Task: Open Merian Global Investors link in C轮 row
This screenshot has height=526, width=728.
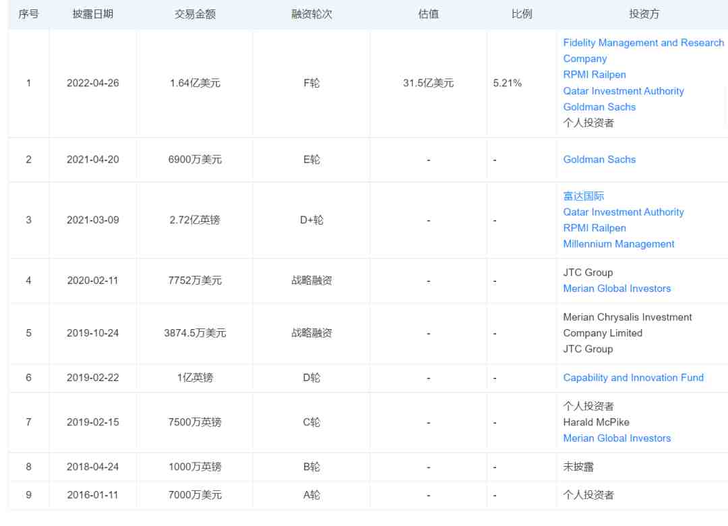Action: click(617, 438)
